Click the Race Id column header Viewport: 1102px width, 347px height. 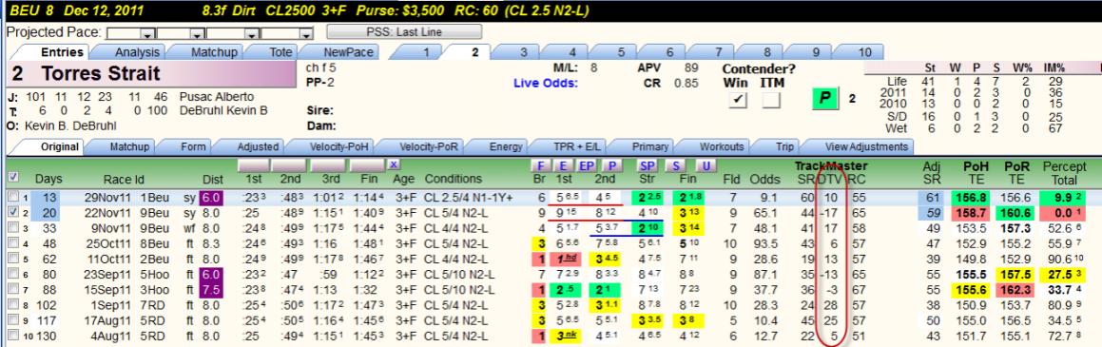[123, 179]
